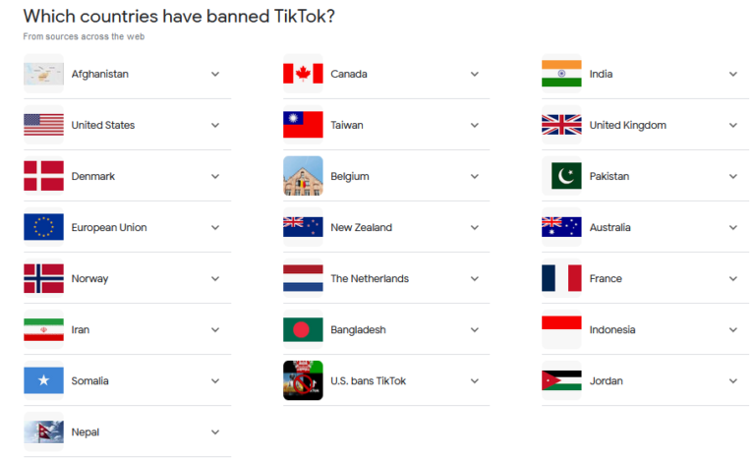Click The Netherlands country name
This screenshot has height=458, width=755.
[x=370, y=278]
